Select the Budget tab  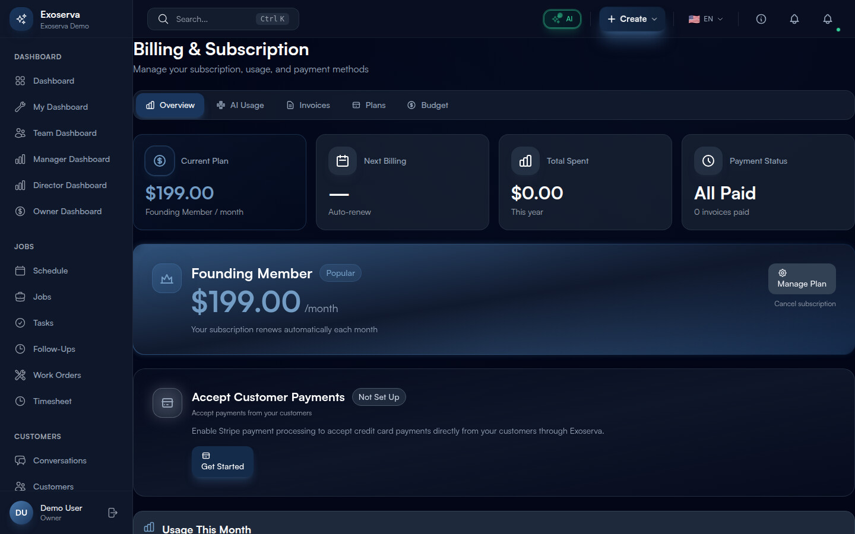[x=427, y=105]
